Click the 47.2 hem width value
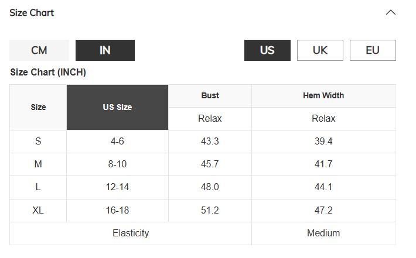416x258 pixels. 323,211
